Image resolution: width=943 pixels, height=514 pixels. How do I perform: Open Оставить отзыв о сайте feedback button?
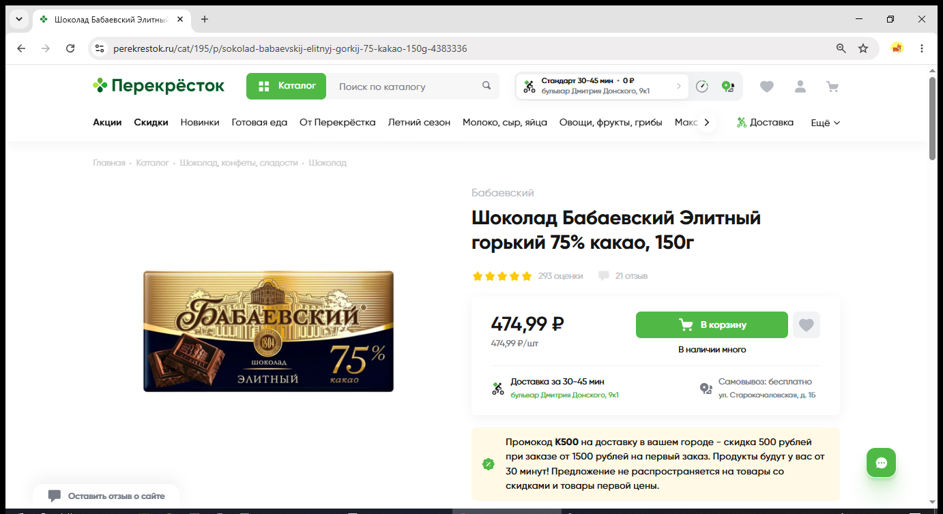coord(106,496)
